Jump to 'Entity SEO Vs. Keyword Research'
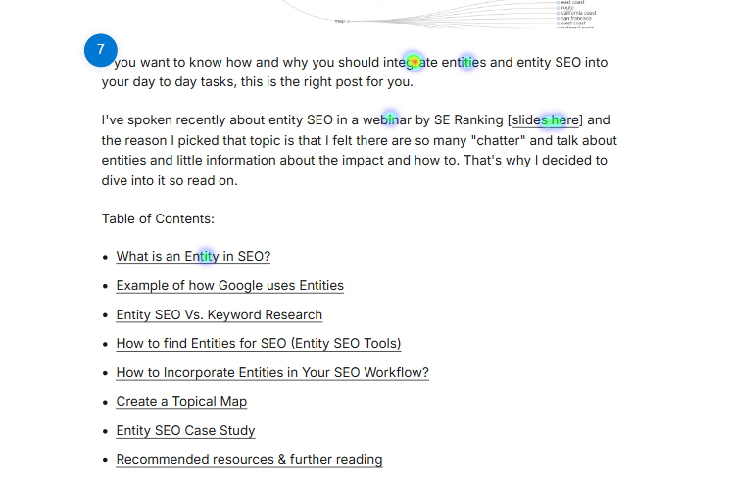Image resolution: width=732 pixels, height=478 pixels. click(x=219, y=315)
